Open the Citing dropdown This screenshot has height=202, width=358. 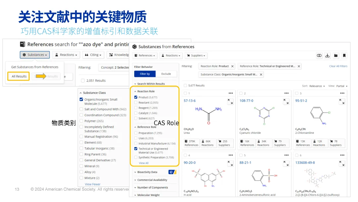[93, 55]
